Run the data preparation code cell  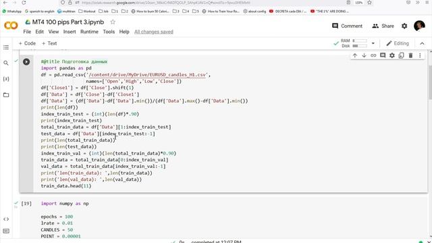[x=26, y=61]
